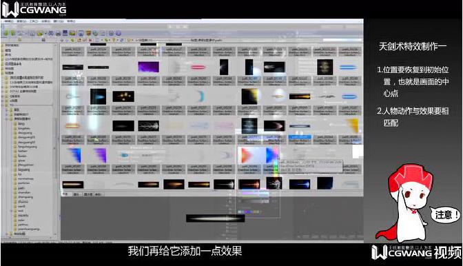Viewport: 463px width, 266px height.
Task: Open the normalmap folder in the tree
Action: pyautogui.click(x=26, y=178)
